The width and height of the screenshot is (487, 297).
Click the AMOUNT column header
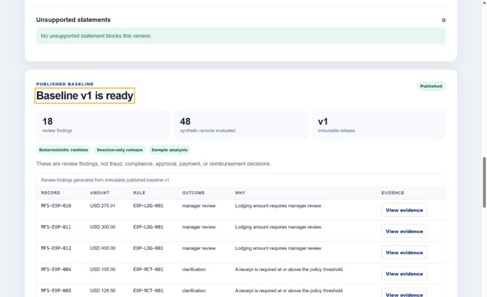point(100,193)
